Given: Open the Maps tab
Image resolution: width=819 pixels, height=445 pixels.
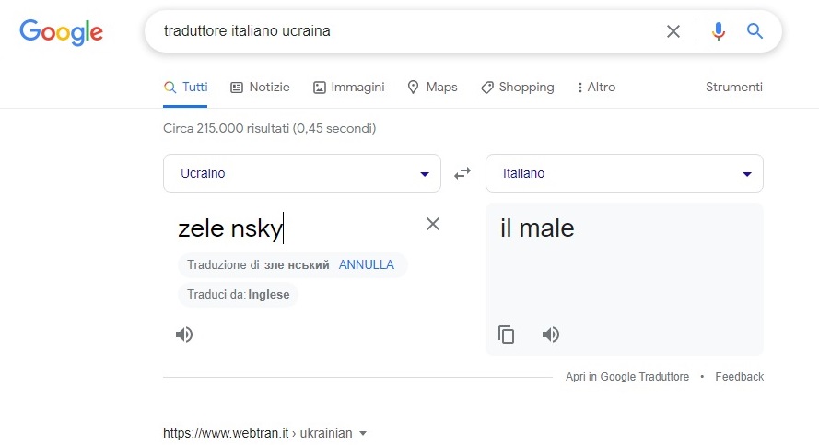Looking at the screenshot, I should (432, 88).
